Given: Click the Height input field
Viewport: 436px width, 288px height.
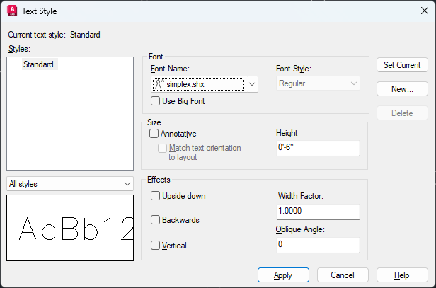Looking at the screenshot, I should (318, 148).
